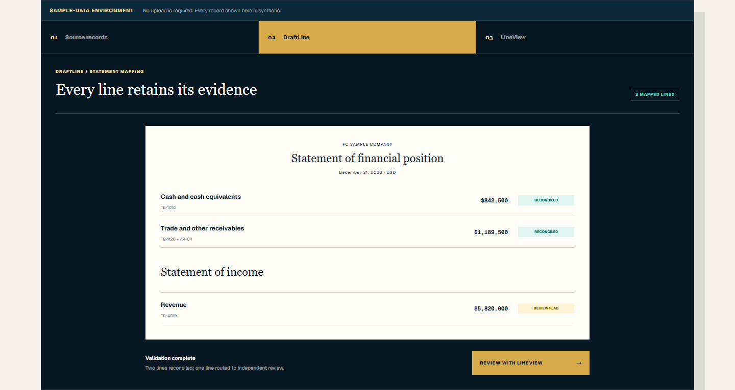The height and width of the screenshot is (390, 735).
Task: Click the Reconciled badge for Cash
Action: tap(546, 200)
